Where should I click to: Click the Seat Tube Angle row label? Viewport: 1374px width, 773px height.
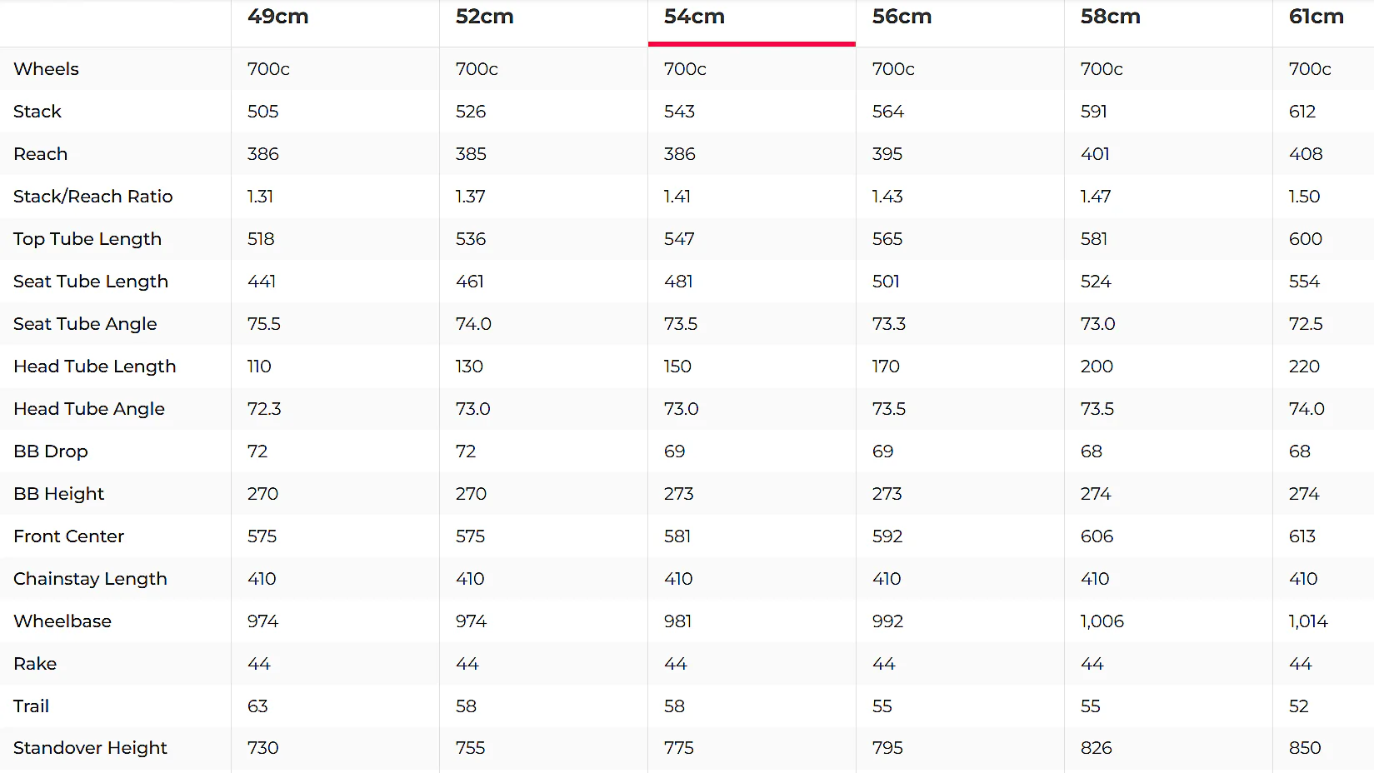pos(85,324)
